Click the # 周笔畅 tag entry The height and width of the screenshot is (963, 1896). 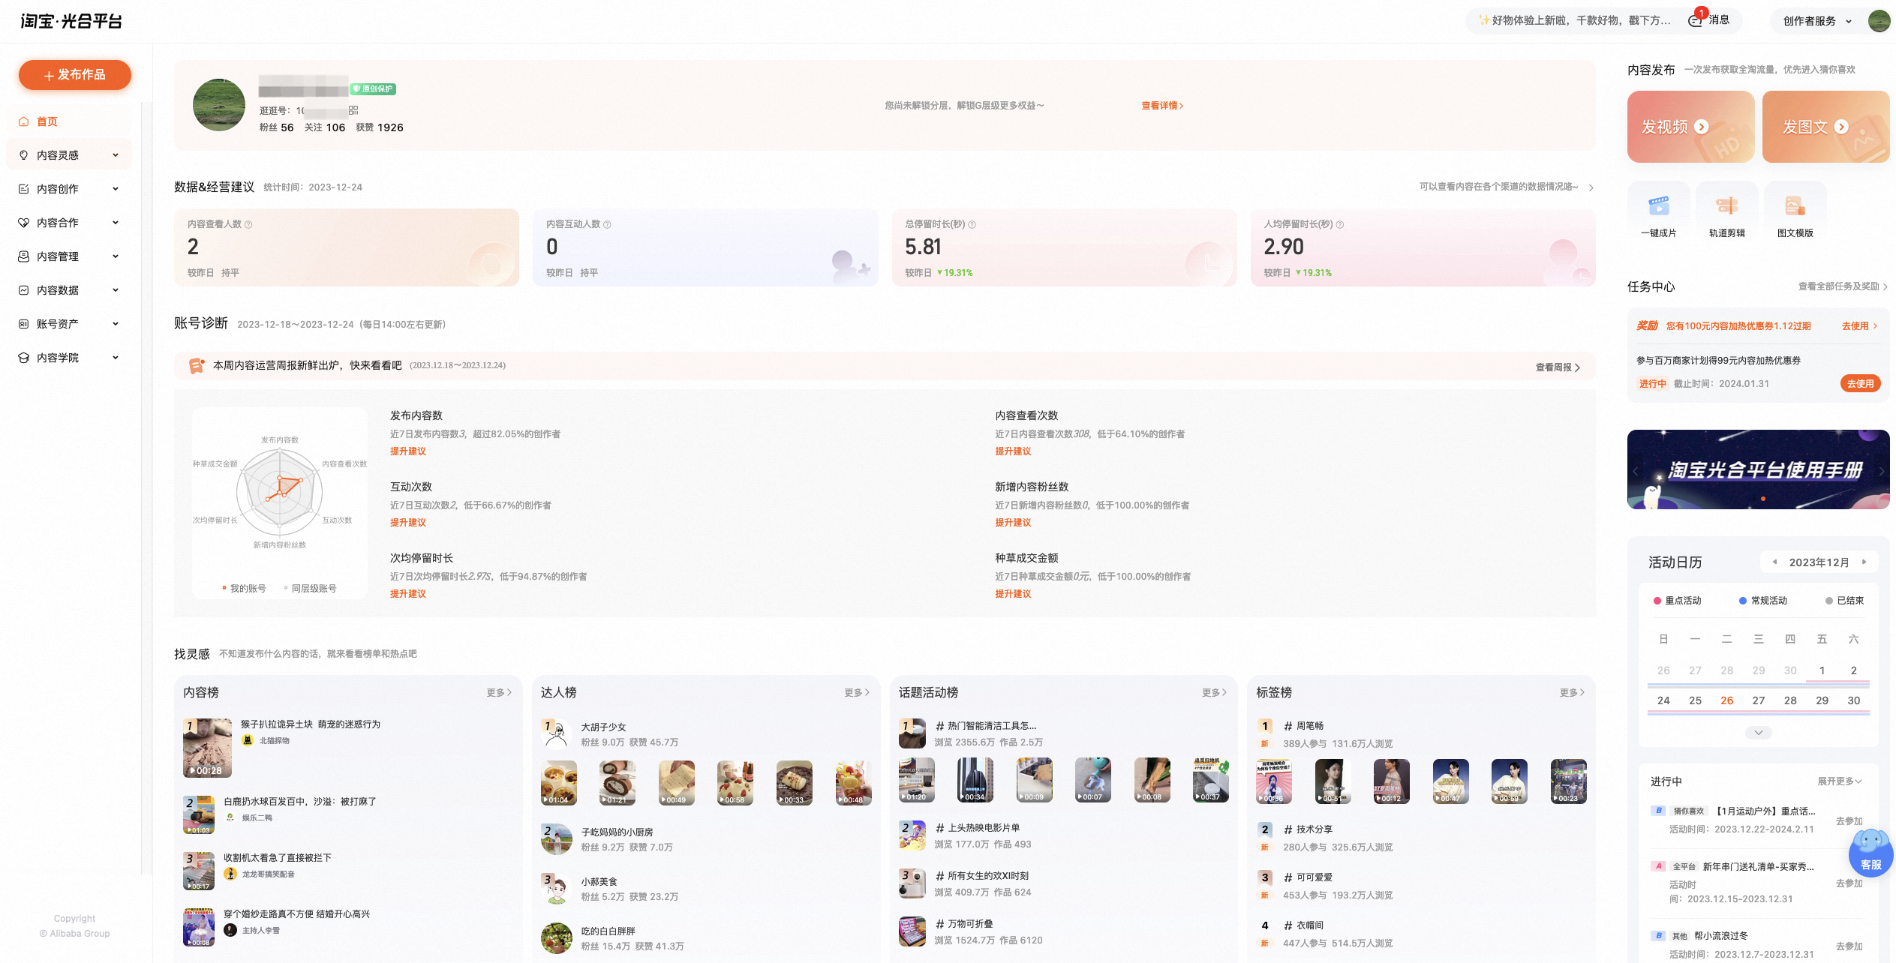[x=1303, y=726]
